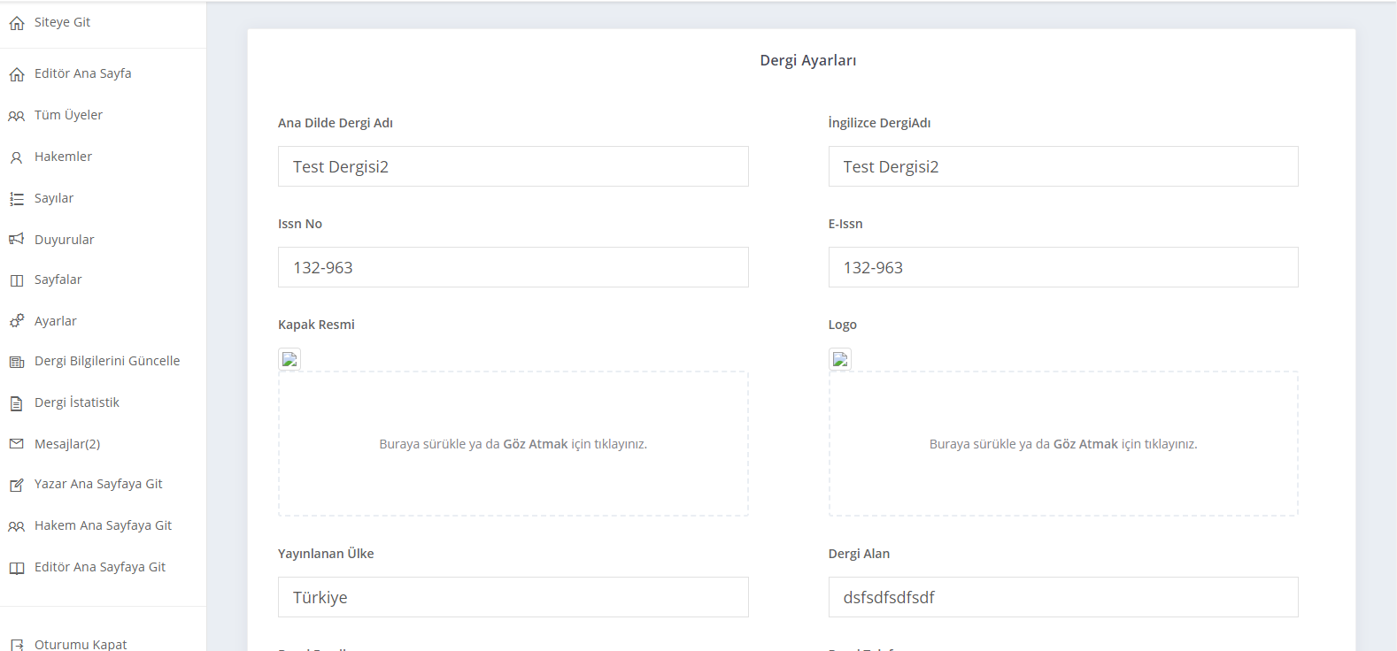Screen dimensions: 1397x651
Task: Click the Mesajlar envelope icon
Action: [17, 444]
